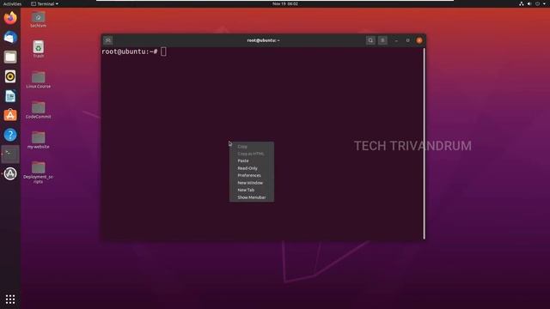
Task: Open the Files manager dock icon
Action: (x=10, y=57)
